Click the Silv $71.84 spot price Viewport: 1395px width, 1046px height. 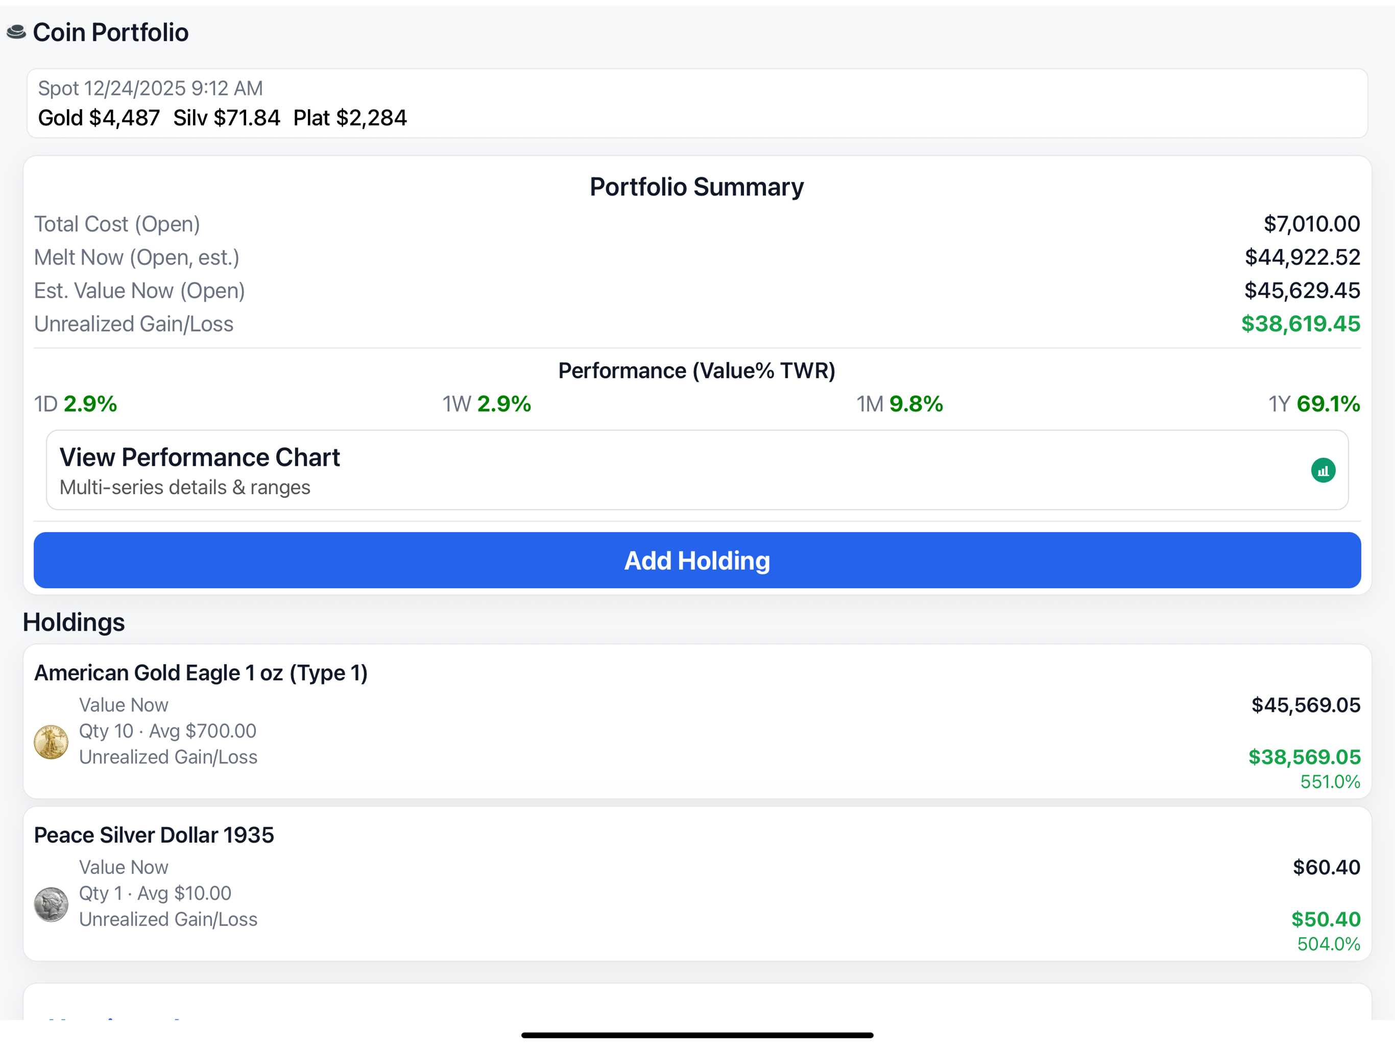pos(226,118)
